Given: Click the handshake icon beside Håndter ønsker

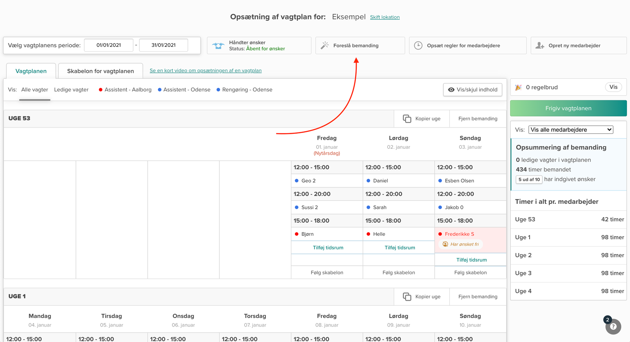Looking at the screenshot, I should [218, 46].
